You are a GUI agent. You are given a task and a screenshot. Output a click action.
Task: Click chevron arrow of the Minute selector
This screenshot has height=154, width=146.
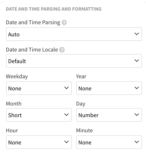pyautogui.click(x=137, y=142)
